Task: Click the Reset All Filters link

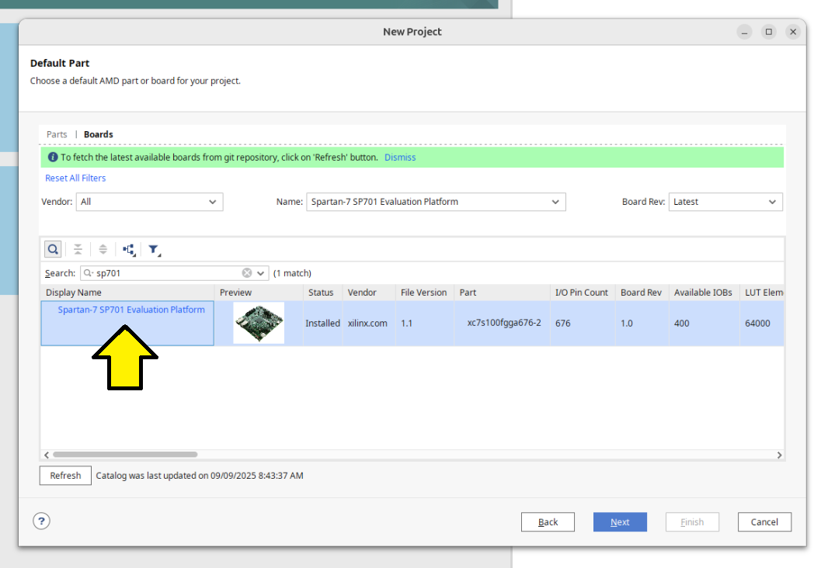Action: pos(75,178)
